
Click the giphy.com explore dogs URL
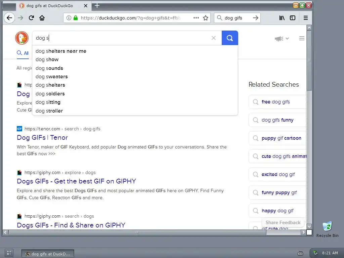click(x=60, y=172)
